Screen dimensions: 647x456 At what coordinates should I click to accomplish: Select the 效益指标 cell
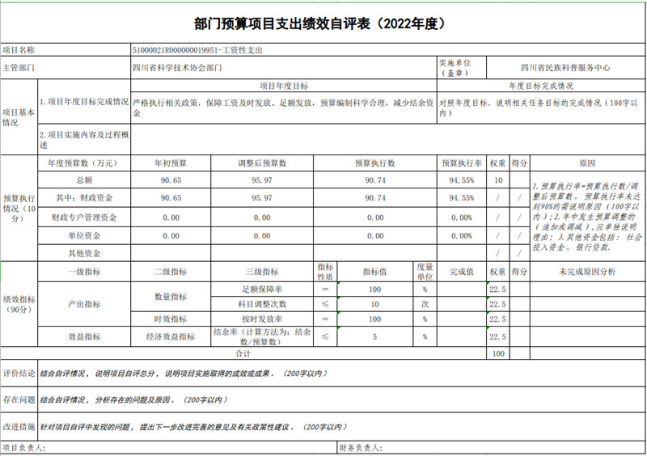click(x=84, y=336)
